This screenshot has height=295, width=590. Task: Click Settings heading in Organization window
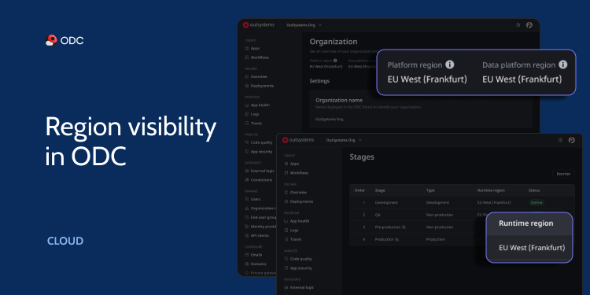[319, 81]
